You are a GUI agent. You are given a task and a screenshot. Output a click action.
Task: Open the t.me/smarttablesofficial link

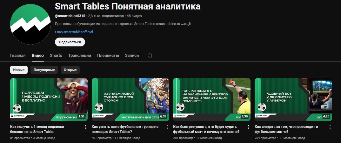point(74,32)
